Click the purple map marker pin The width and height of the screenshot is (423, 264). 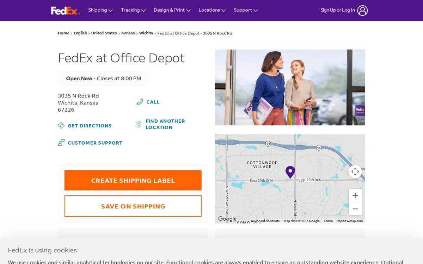click(x=290, y=172)
